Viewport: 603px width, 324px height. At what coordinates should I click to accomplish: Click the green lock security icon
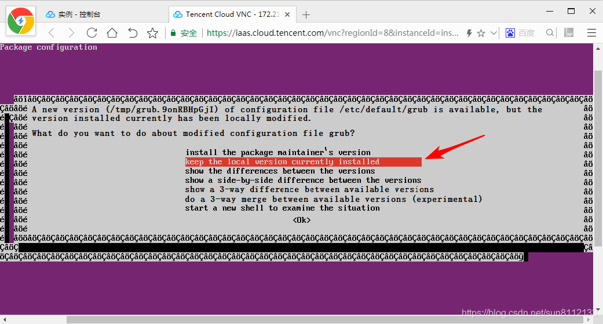point(173,33)
